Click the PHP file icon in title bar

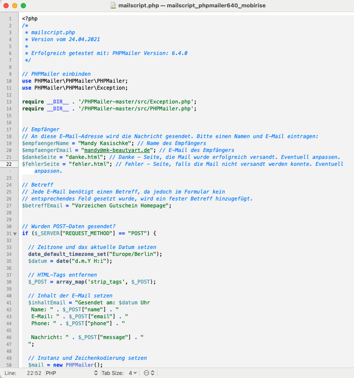(x=113, y=6)
